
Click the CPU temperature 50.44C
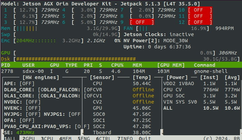[x=142, y=83]
